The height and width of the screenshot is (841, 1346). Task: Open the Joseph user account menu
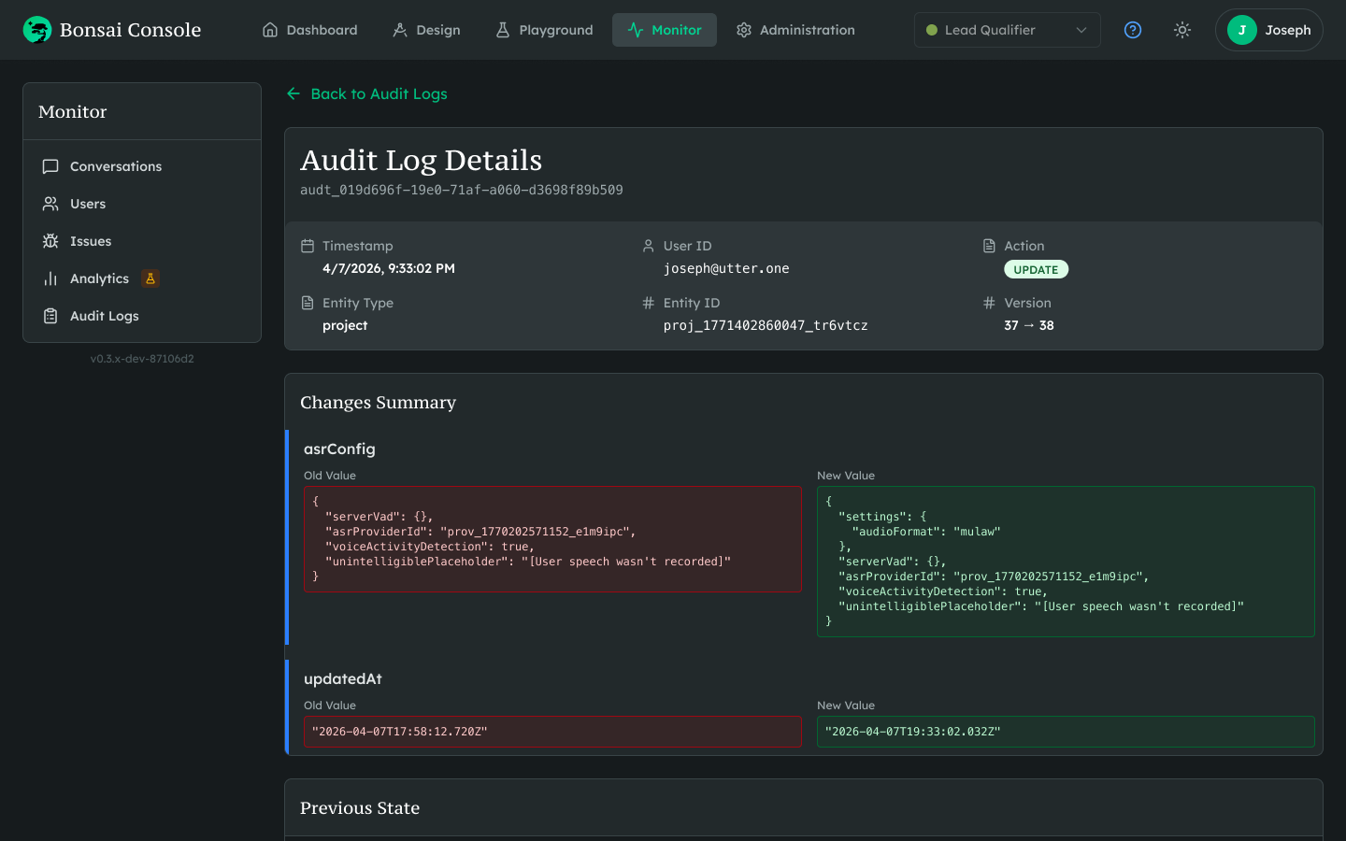pyautogui.click(x=1268, y=30)
